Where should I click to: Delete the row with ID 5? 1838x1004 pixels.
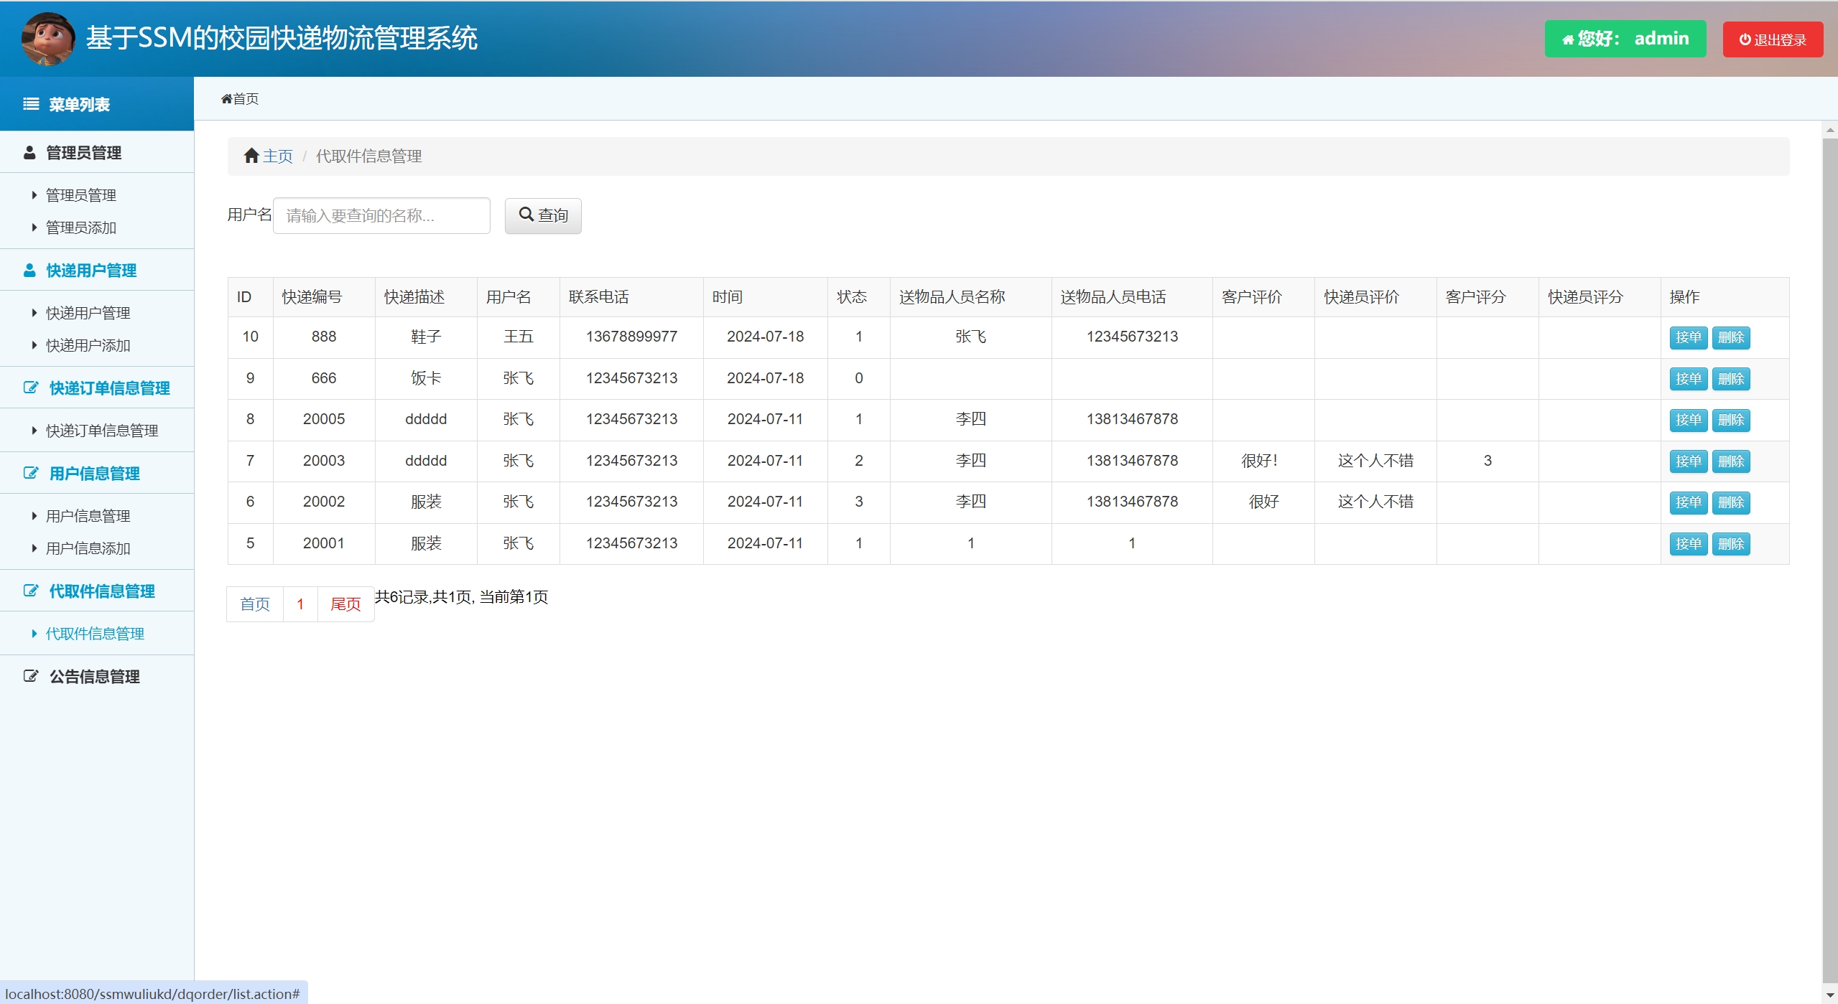(x=1730, y=544)
